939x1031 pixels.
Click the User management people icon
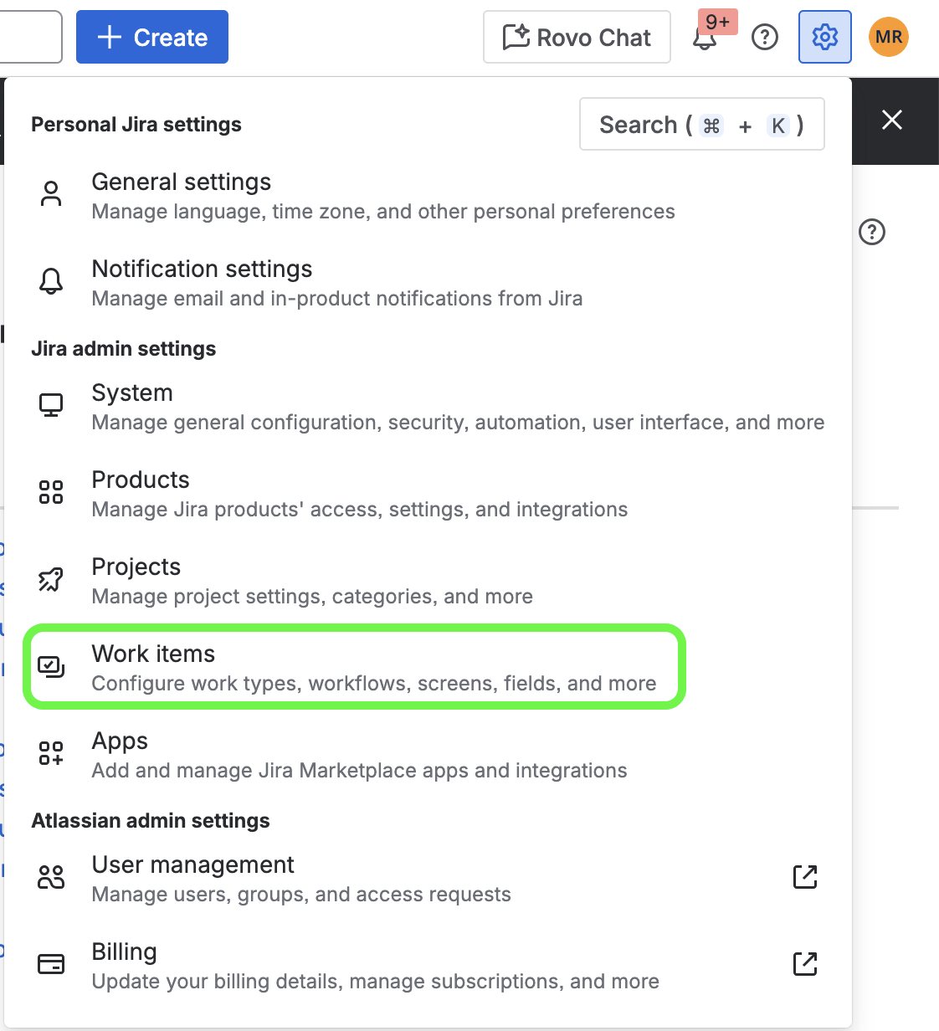[51, 877]
